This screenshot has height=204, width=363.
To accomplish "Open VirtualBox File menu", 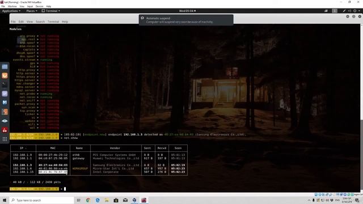I will [x=3, y=6].
